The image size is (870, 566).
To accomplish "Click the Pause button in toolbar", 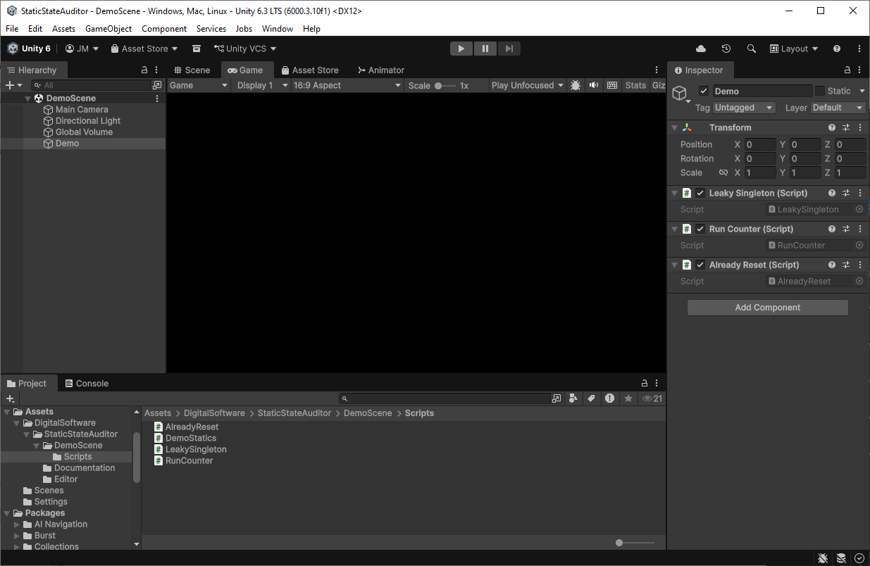I will [485, 49].
